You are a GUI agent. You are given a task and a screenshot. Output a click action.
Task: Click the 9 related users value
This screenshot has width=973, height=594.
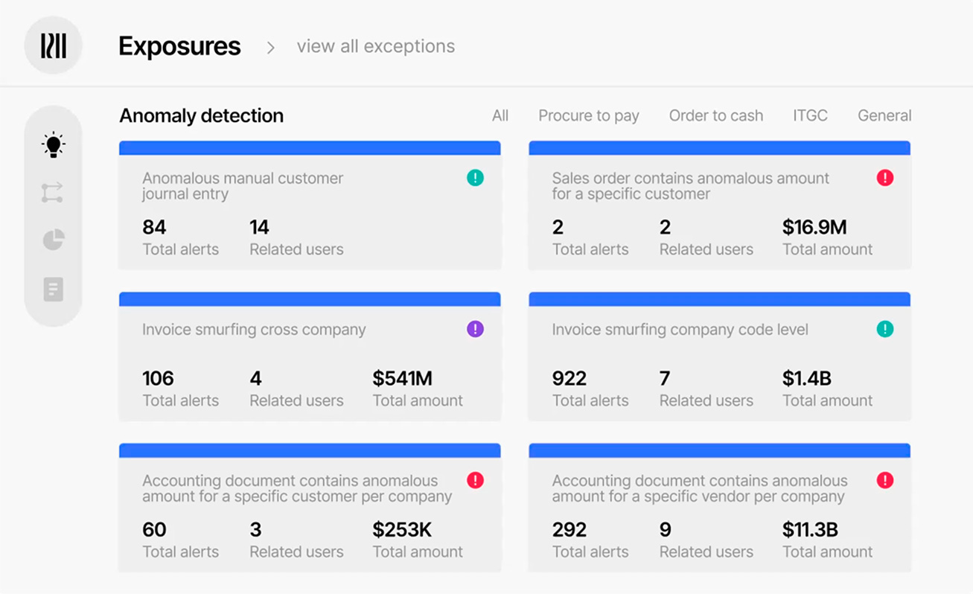[x=665, y=529]
